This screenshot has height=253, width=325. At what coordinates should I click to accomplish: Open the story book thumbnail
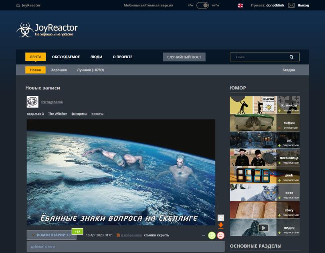pos(253,209)
